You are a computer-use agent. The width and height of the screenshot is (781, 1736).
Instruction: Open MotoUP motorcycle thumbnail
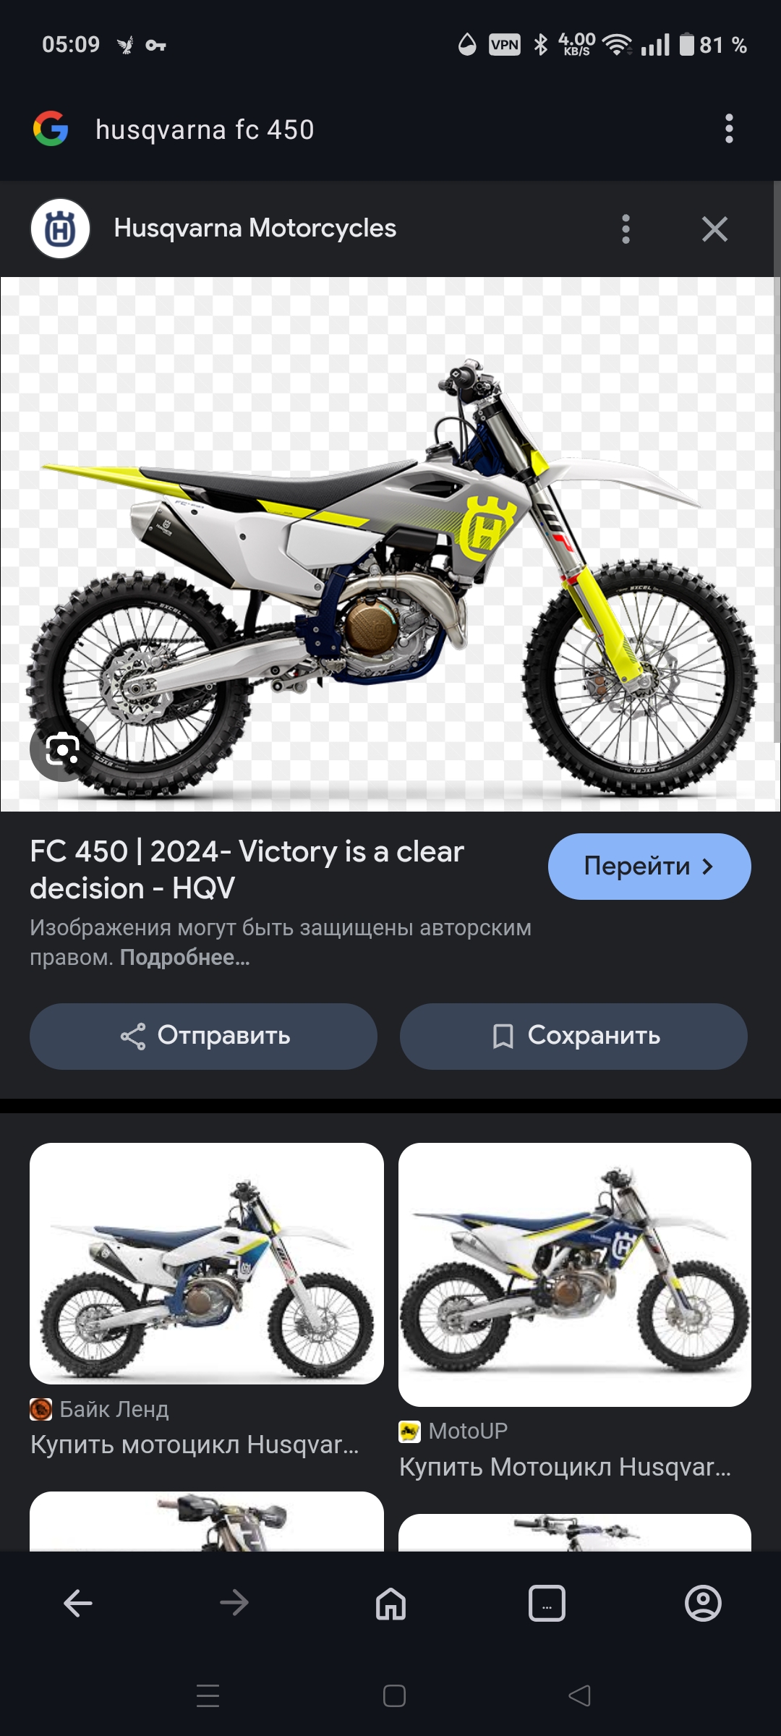tap(575, 1275)
